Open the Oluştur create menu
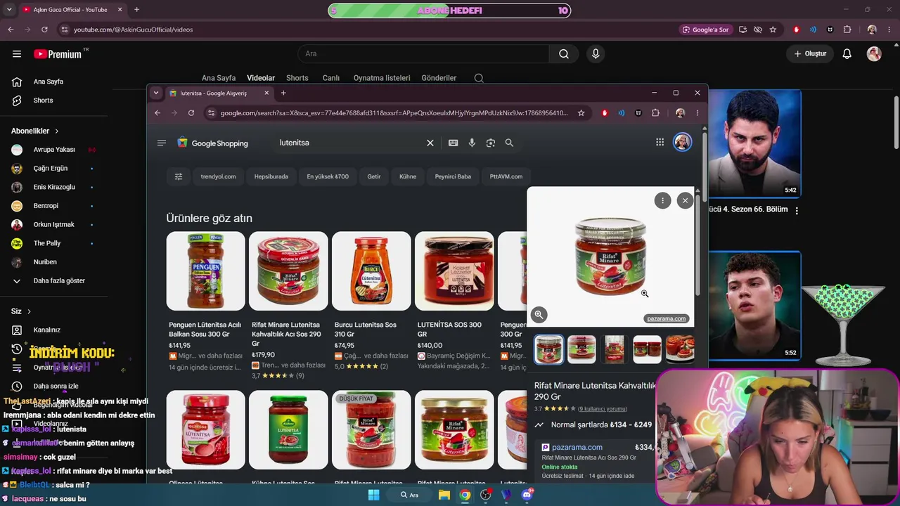The height and width of the screenshot is (506, 900). coord(810,54)
